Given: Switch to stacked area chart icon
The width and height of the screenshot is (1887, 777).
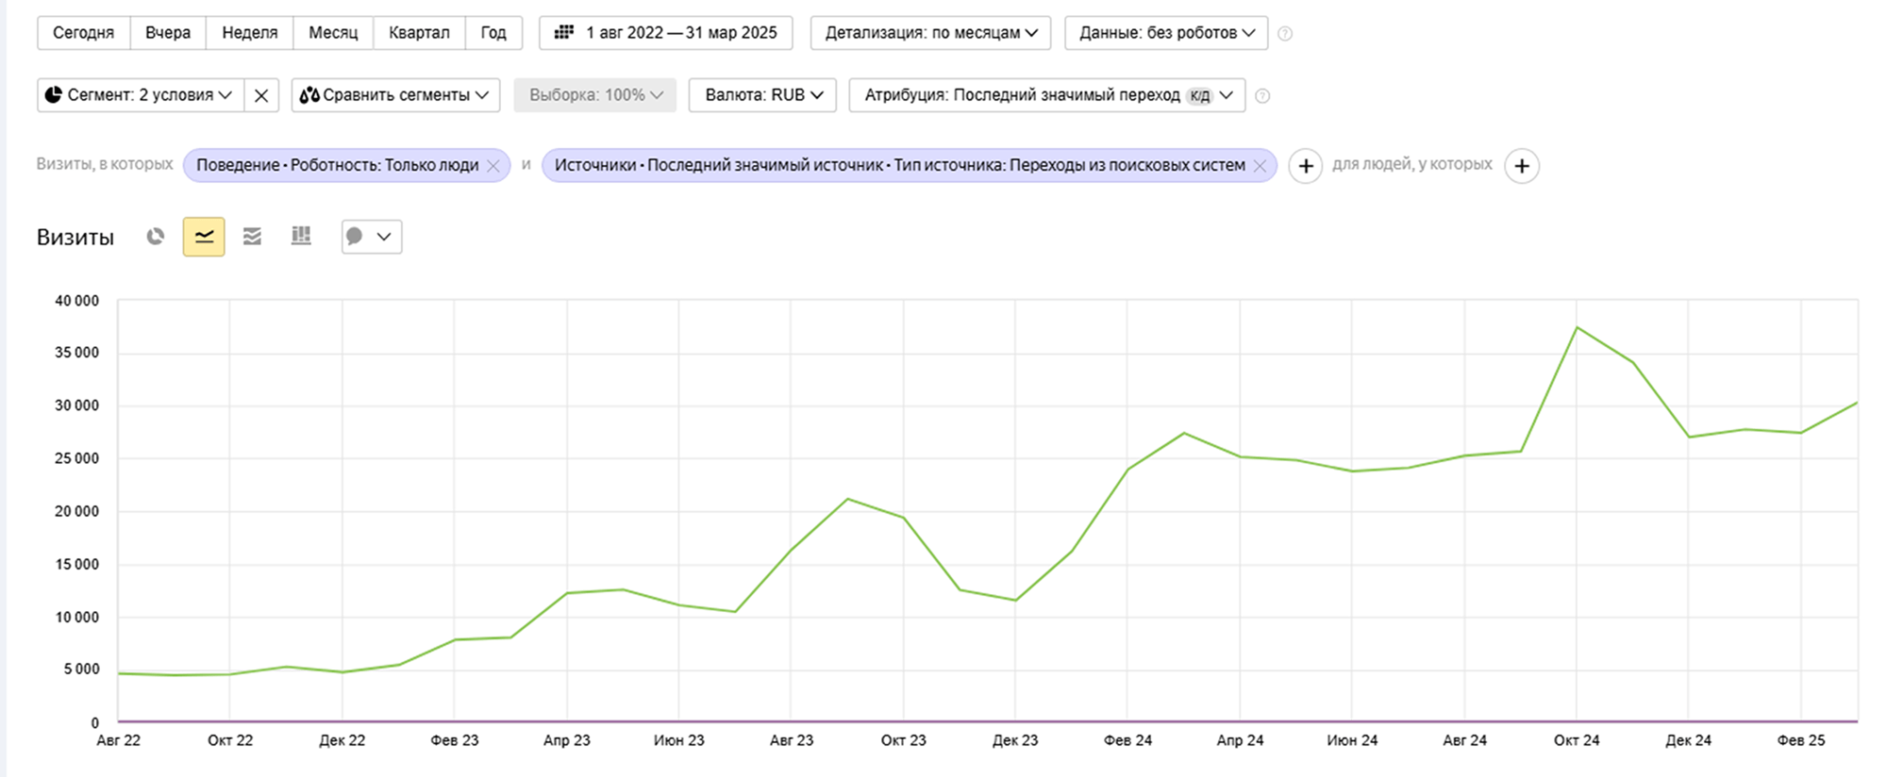Looking at the screenshot, I should [x=252, y=237].
